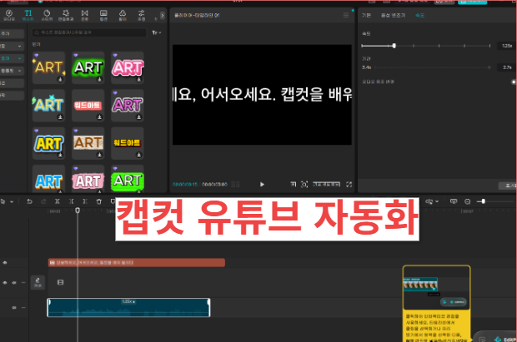This screenshot has width=517, height=342.
Task: Open the preview ratio button
Action: [x=326, y=184]
